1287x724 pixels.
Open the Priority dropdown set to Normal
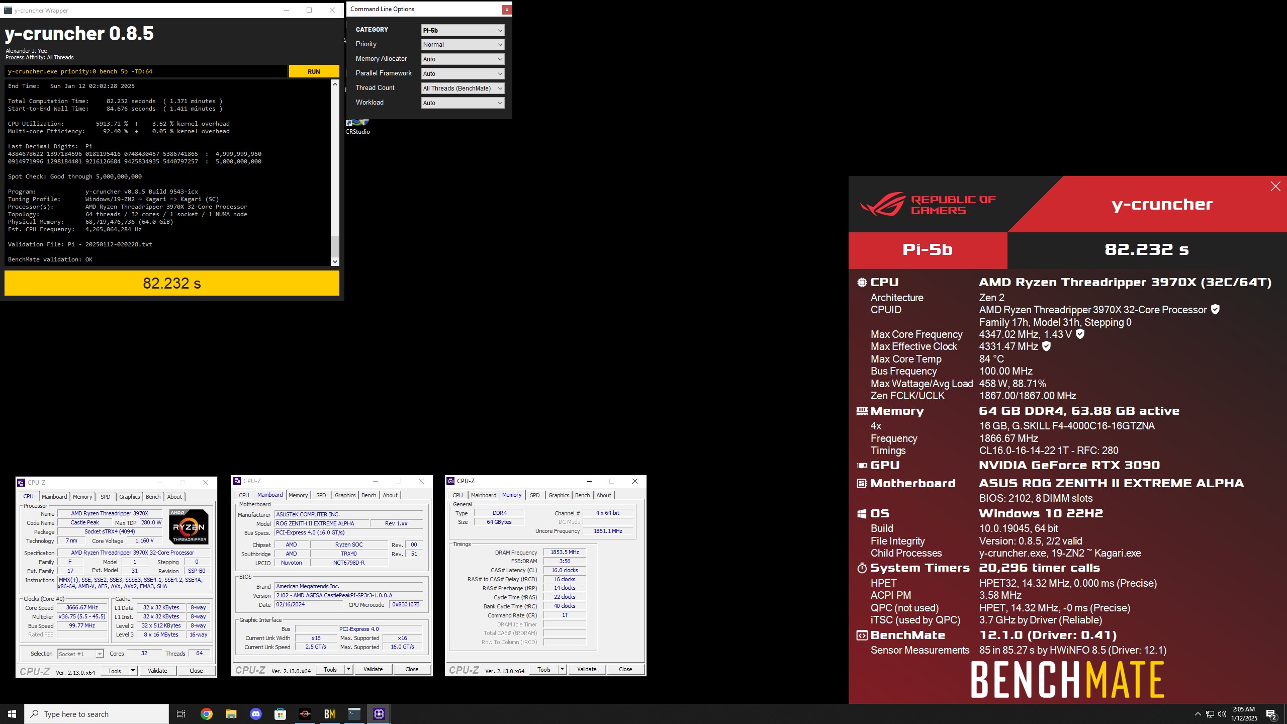[x=463, y=45]
